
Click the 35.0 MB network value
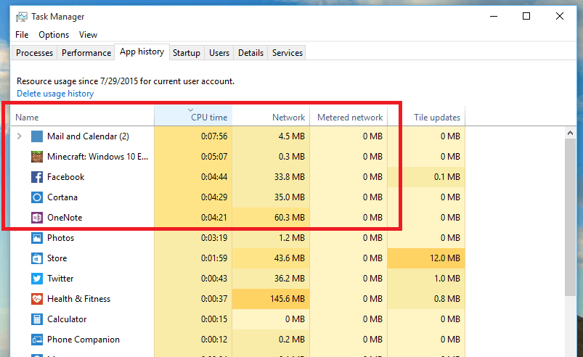click(290, 197)
